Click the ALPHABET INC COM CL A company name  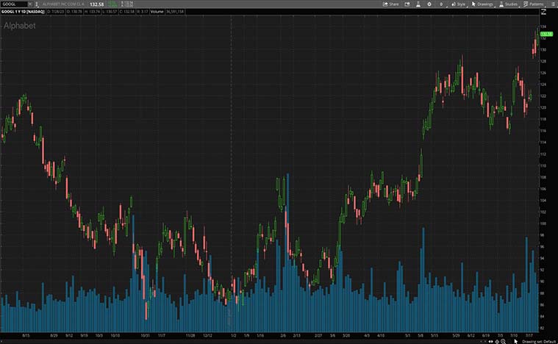63,4
